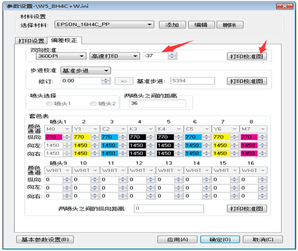The width and height of the screenshot is (298, 251).
Task: Click the yellow 770 纵向 cell for head 2
Action: pyautogui.click(x=82, y=137)
